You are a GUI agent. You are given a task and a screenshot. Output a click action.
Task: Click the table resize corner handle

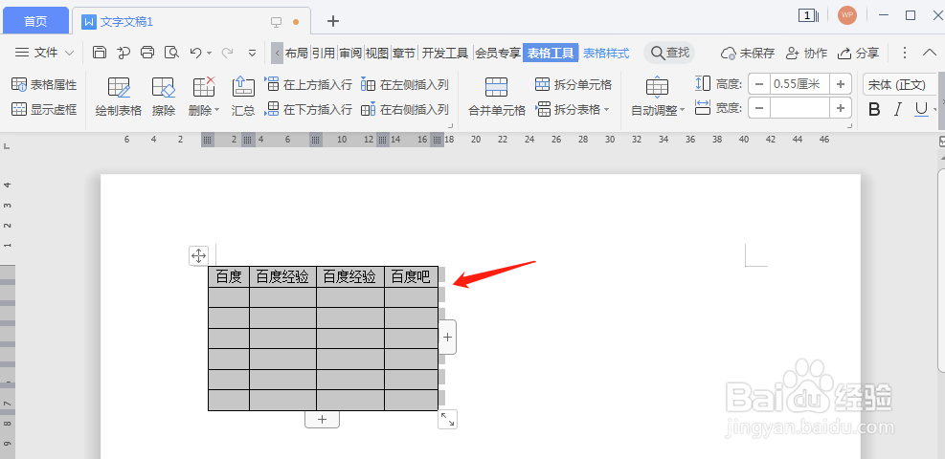447,419
